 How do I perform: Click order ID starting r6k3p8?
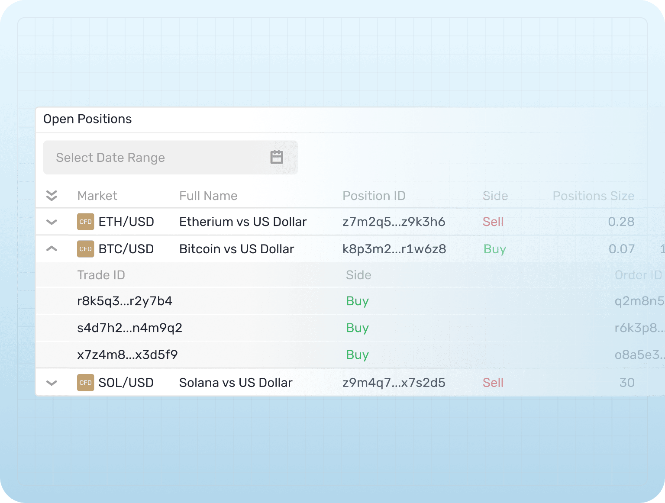(639, 328)
